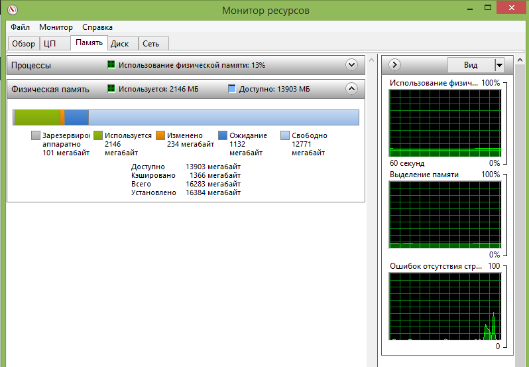This screenshot has width=529, height=367.
Task: Click the blue Доступно icon in header
Action: tap(232, 89)
